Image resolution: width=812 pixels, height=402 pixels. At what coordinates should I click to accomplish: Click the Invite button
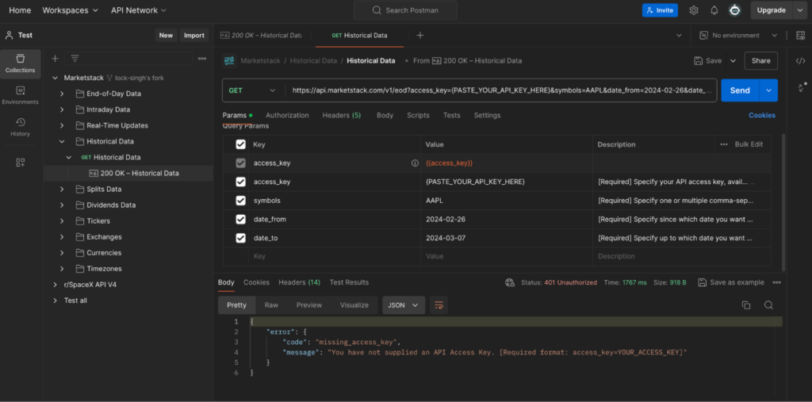(660, 10)
